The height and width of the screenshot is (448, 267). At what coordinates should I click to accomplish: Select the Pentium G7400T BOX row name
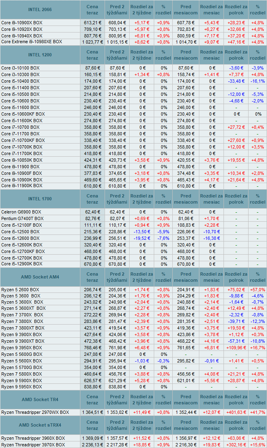point(23,218)
